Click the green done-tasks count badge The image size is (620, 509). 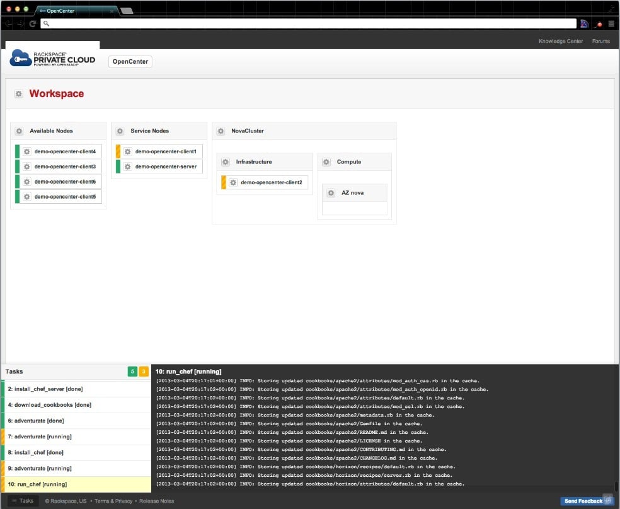132,372
